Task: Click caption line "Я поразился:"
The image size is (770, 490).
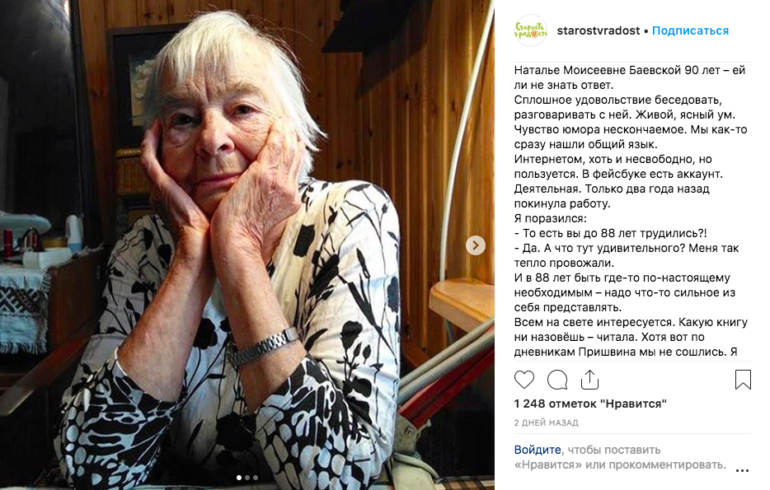Action: [x=551, y=218]
